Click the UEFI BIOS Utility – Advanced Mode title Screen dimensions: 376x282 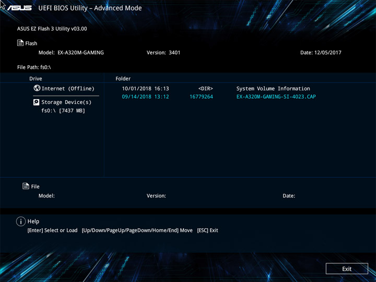[x=90, y=8]
